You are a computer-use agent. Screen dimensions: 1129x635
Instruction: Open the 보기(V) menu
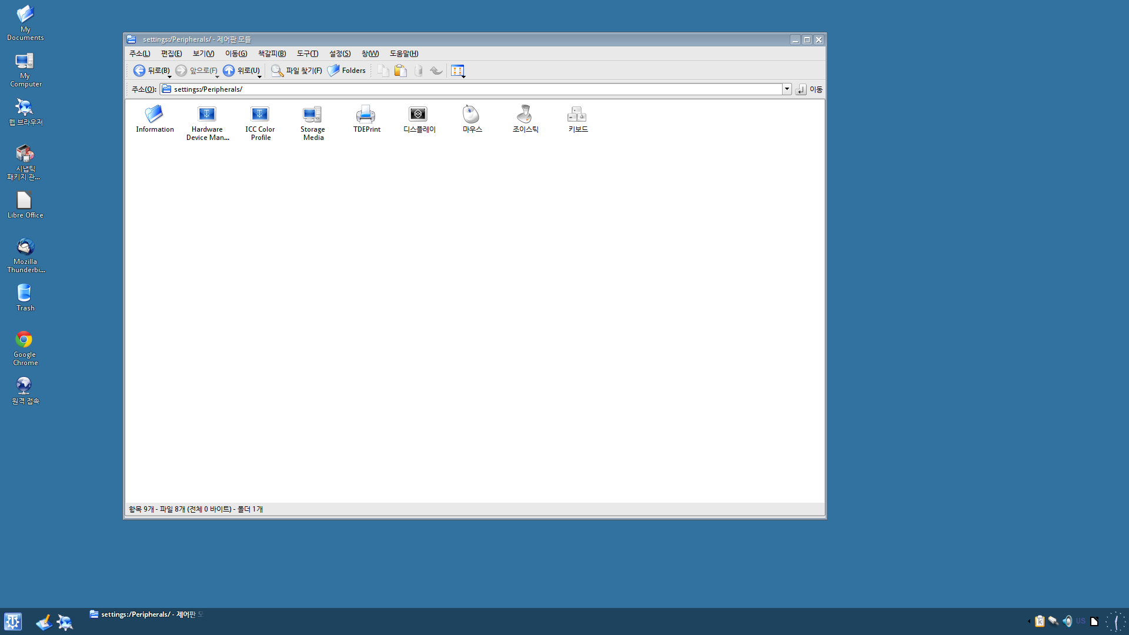click(203, 54)
